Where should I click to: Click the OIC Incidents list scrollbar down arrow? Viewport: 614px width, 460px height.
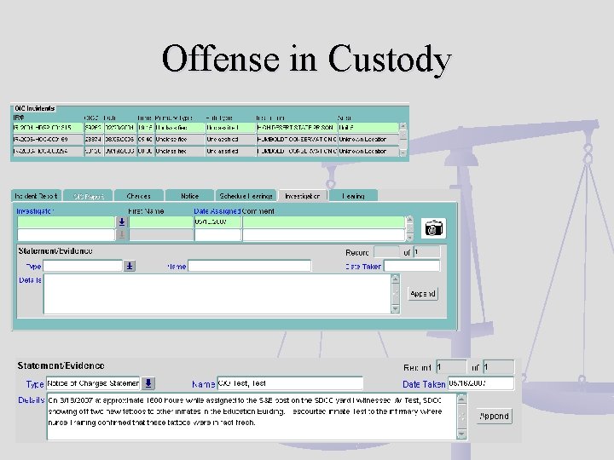[x=403, y=153]
